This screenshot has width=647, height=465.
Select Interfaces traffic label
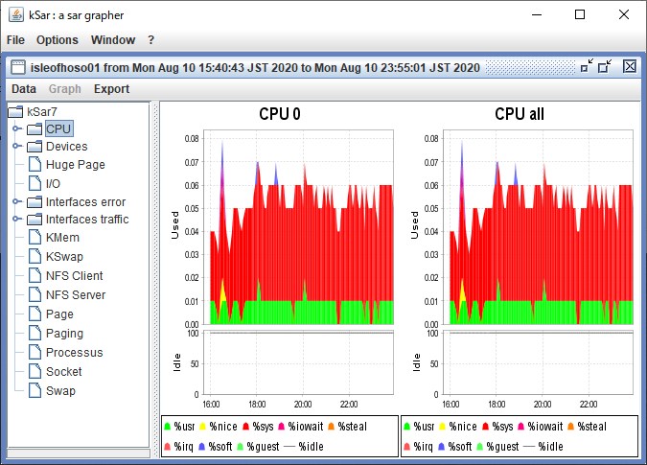coord(87,220)
